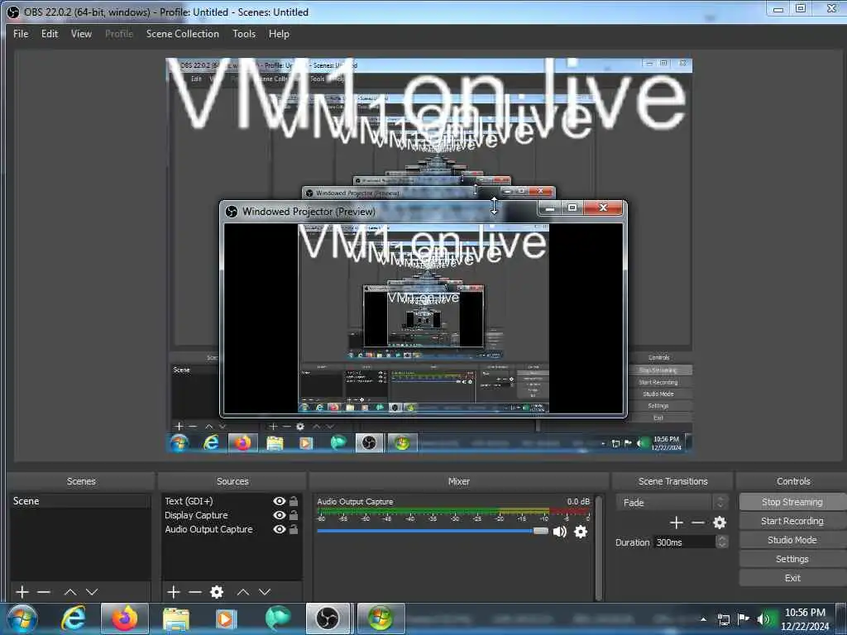The image size is (847, 635).
Task: Click Stop Streaming button
Action: [x=792, y=502]
